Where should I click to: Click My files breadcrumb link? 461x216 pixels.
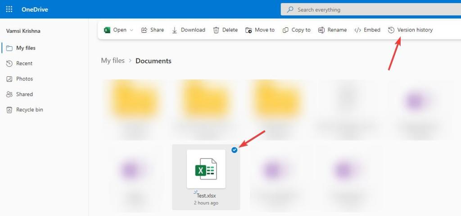click(113, 61)
